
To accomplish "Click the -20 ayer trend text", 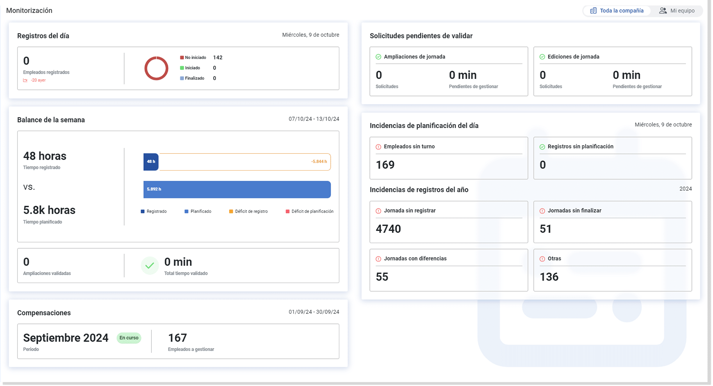I will point(38,80).
